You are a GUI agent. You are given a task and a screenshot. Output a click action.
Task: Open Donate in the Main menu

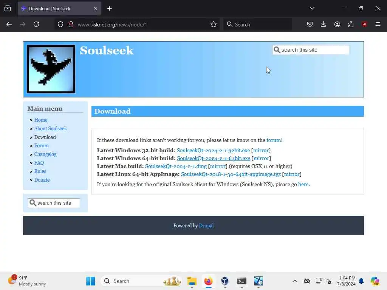tap(42, 180)
